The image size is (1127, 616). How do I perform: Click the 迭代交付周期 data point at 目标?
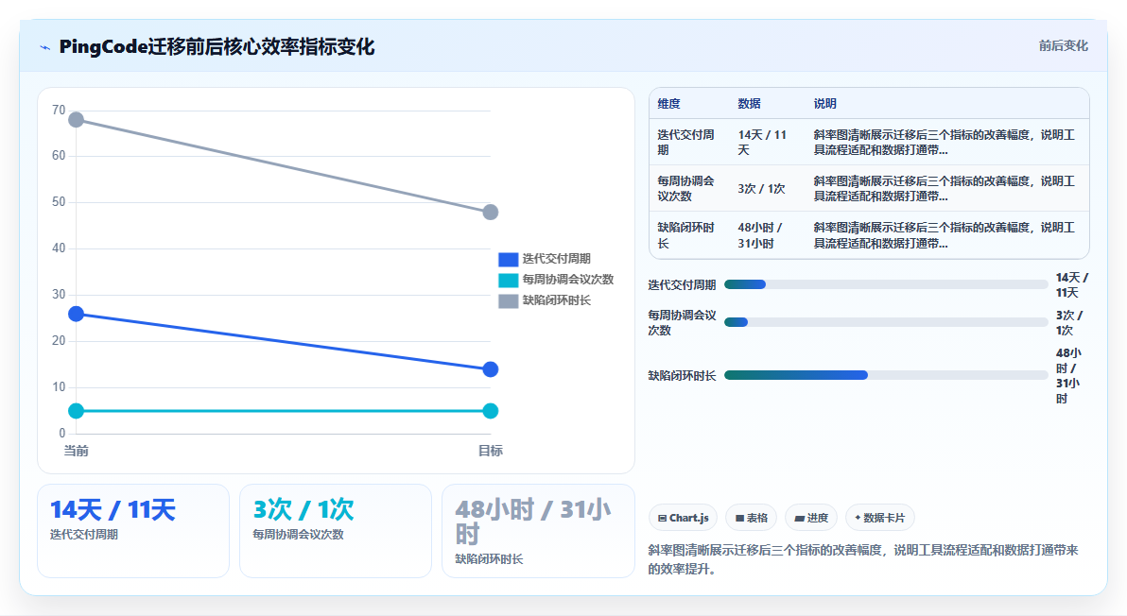pos(490,369)
